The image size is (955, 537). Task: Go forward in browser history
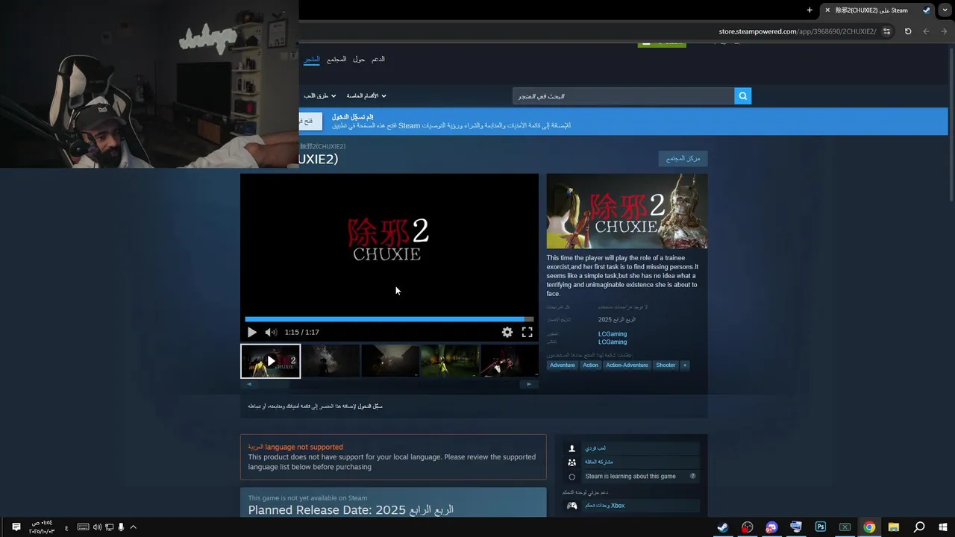926,31
